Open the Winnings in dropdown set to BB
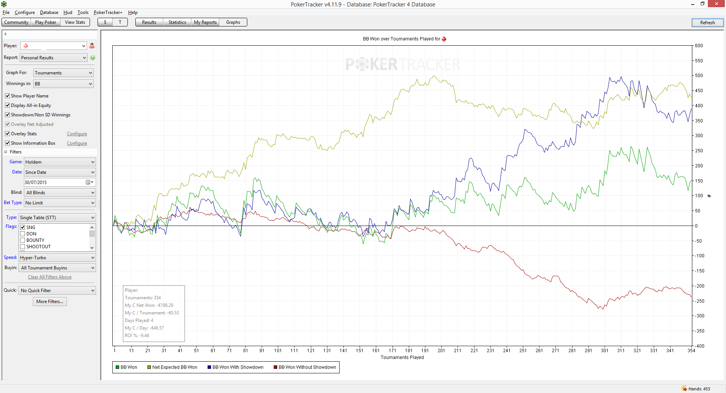This screenshot has width=726, height=393. (x=64, y=84)
